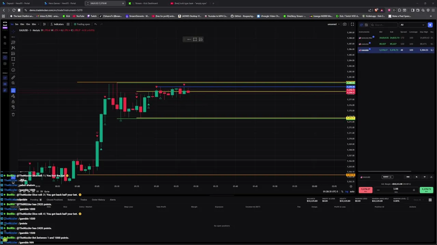Select the rectangle shape tool
This screenshot has height=245, width=437.
[x=13, y=59]
